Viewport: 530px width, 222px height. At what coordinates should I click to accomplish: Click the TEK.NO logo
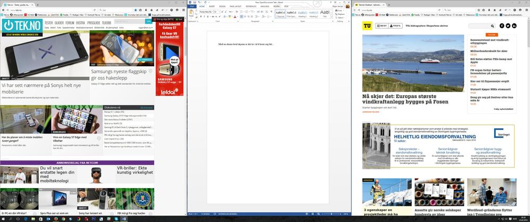tap(22, 25)
